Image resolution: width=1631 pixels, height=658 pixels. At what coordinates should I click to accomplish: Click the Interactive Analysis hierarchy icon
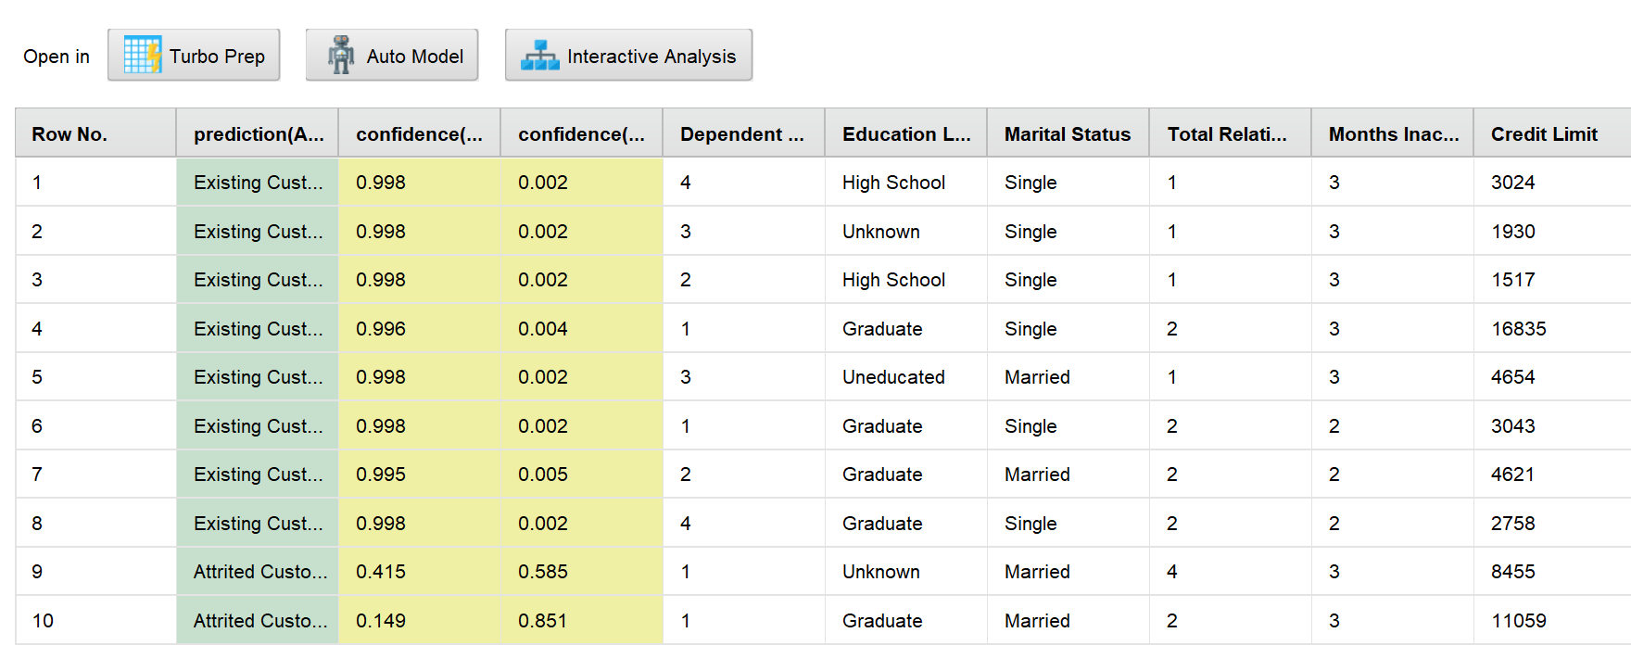[x=539, y=56]
